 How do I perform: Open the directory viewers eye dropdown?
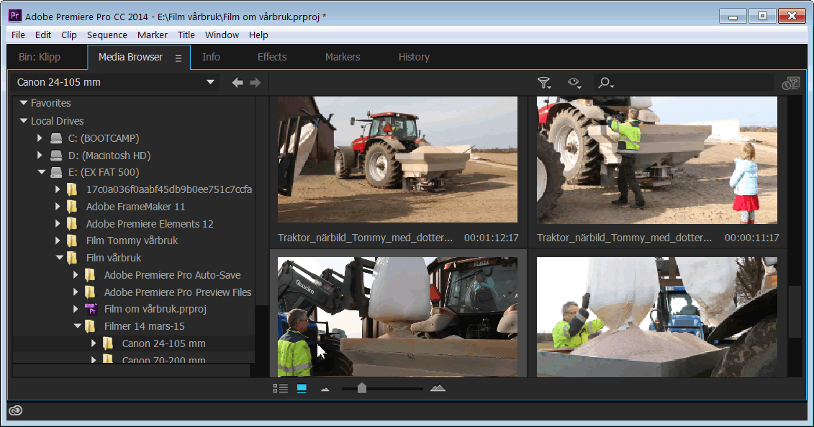coord(574,84)
